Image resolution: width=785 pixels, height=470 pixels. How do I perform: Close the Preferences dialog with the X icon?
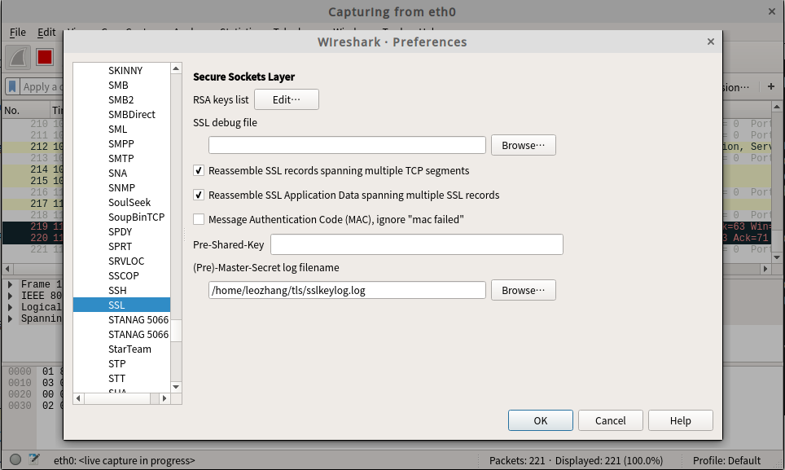click(x=710, y=42)
